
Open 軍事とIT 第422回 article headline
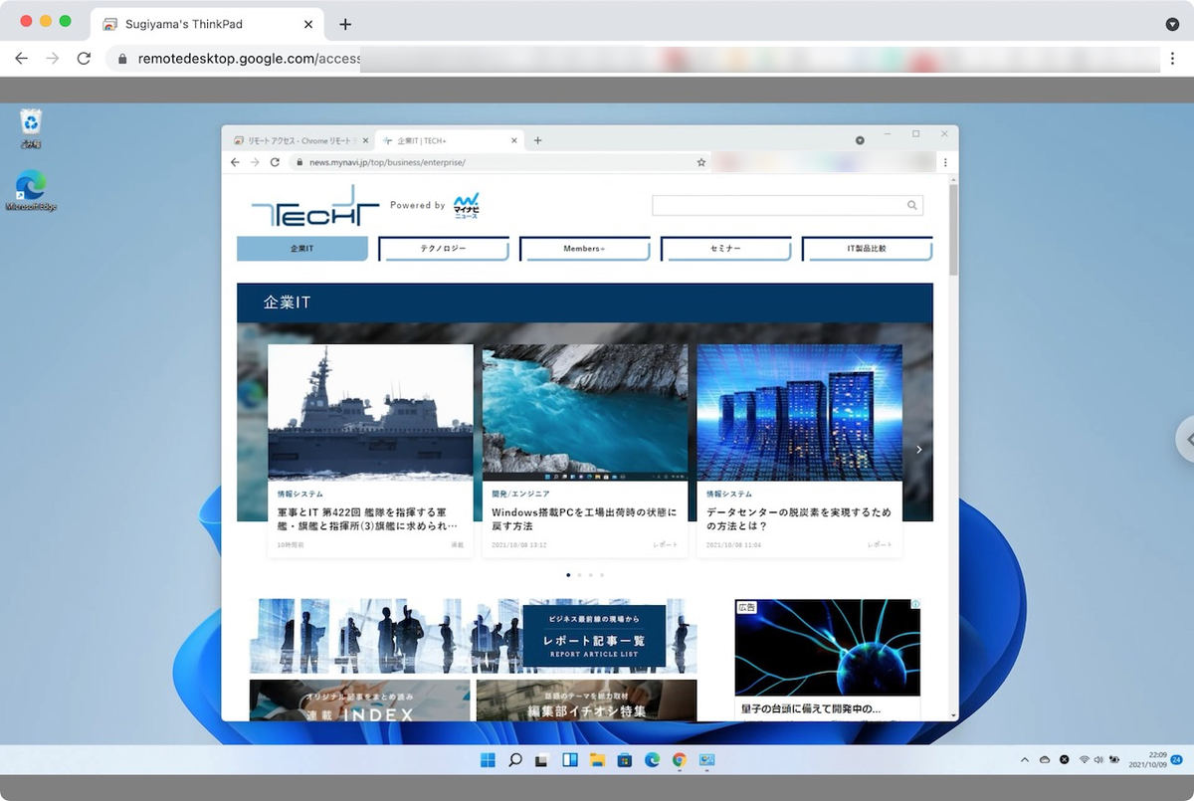click(x=368, y=519)
